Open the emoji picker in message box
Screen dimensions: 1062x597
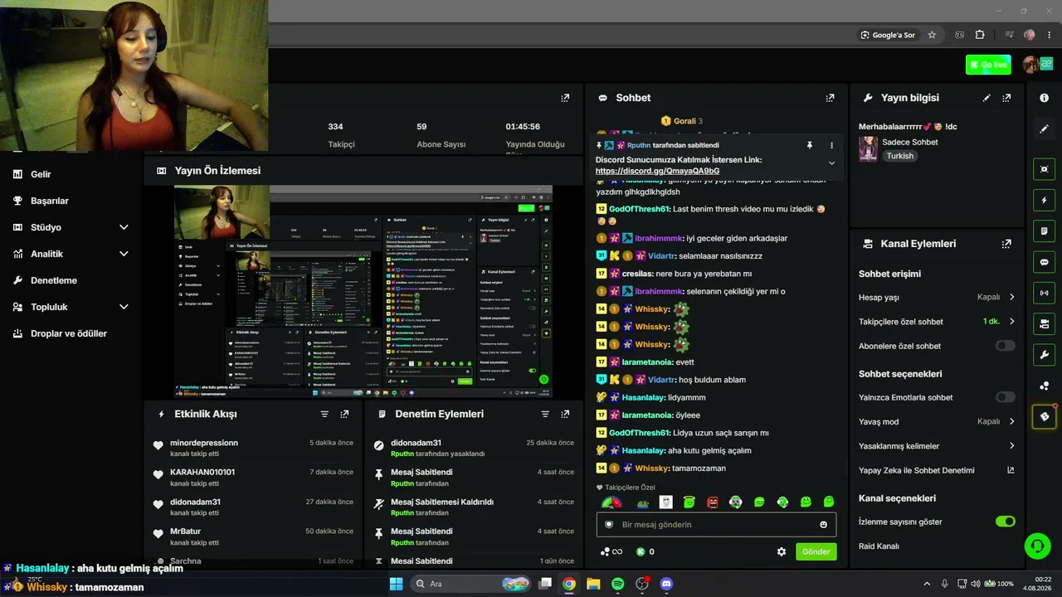coord(823,525)
